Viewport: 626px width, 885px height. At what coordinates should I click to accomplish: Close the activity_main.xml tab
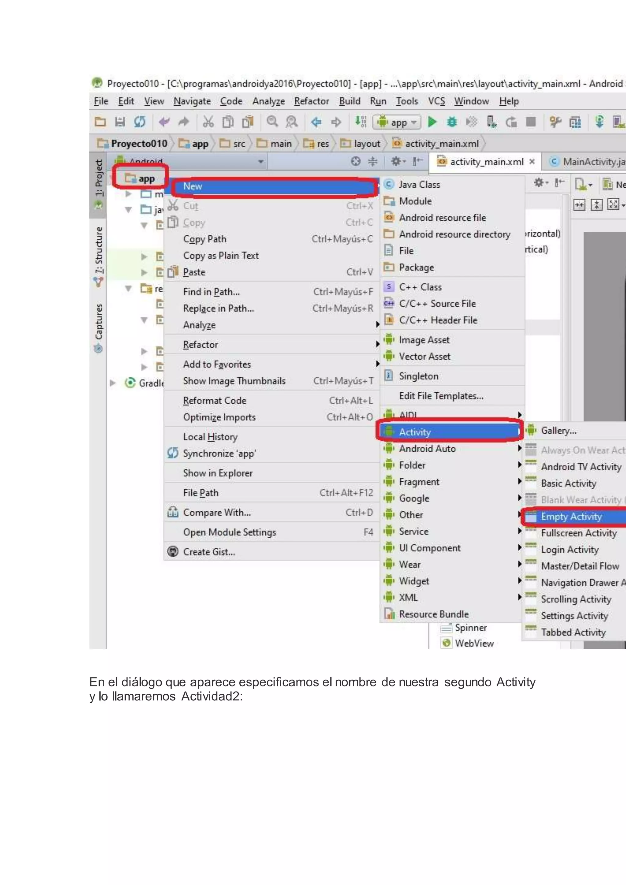point(532,161)
